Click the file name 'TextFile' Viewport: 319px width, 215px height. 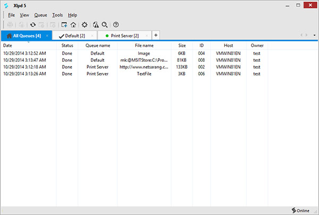(x=144, y=73)
